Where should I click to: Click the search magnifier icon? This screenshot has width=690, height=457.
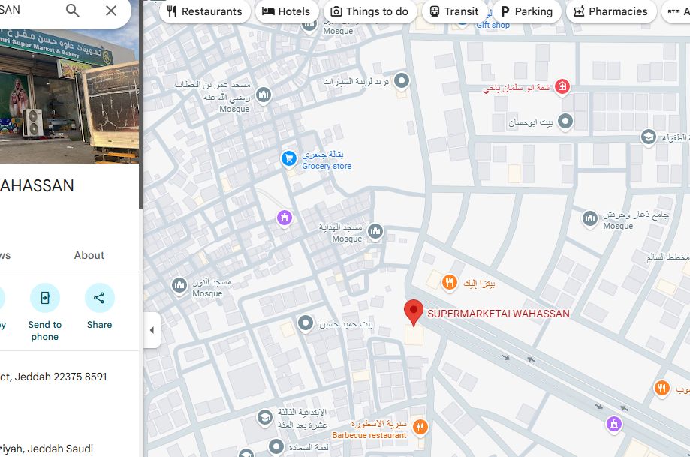[x=72, y=11]
